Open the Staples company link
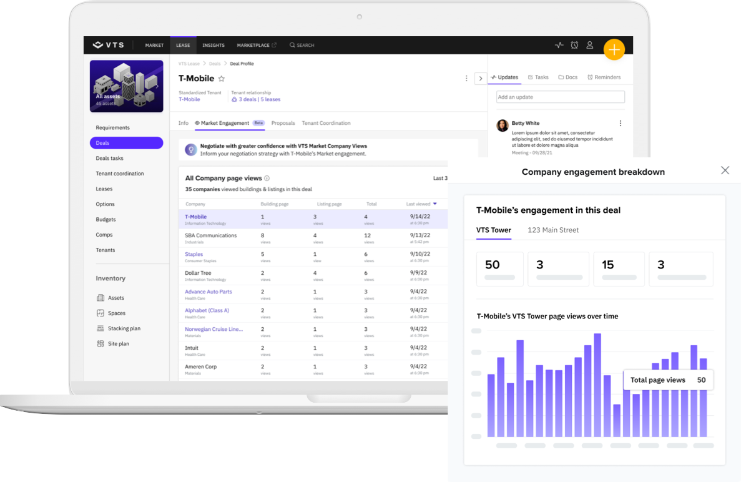 pyautogui.click(x=194, y=254)
